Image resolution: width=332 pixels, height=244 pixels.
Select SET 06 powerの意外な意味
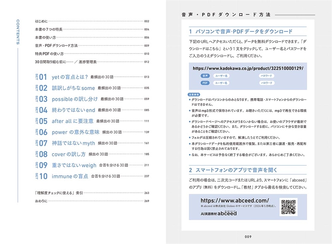click(92, 132)
